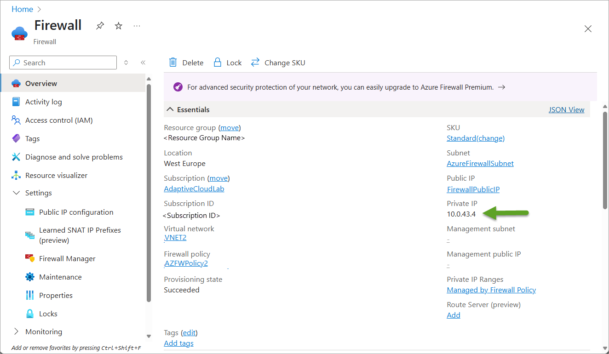Click Standard(change) SKU link

[x=476, y=138]
